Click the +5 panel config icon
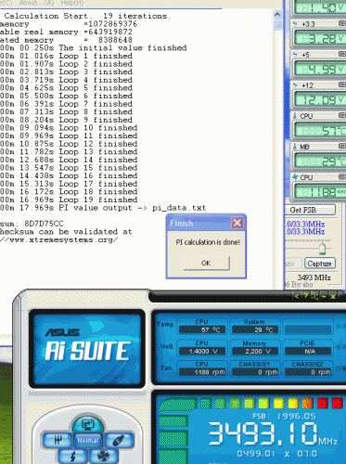 pyautogui.click(x=342, y=54)
